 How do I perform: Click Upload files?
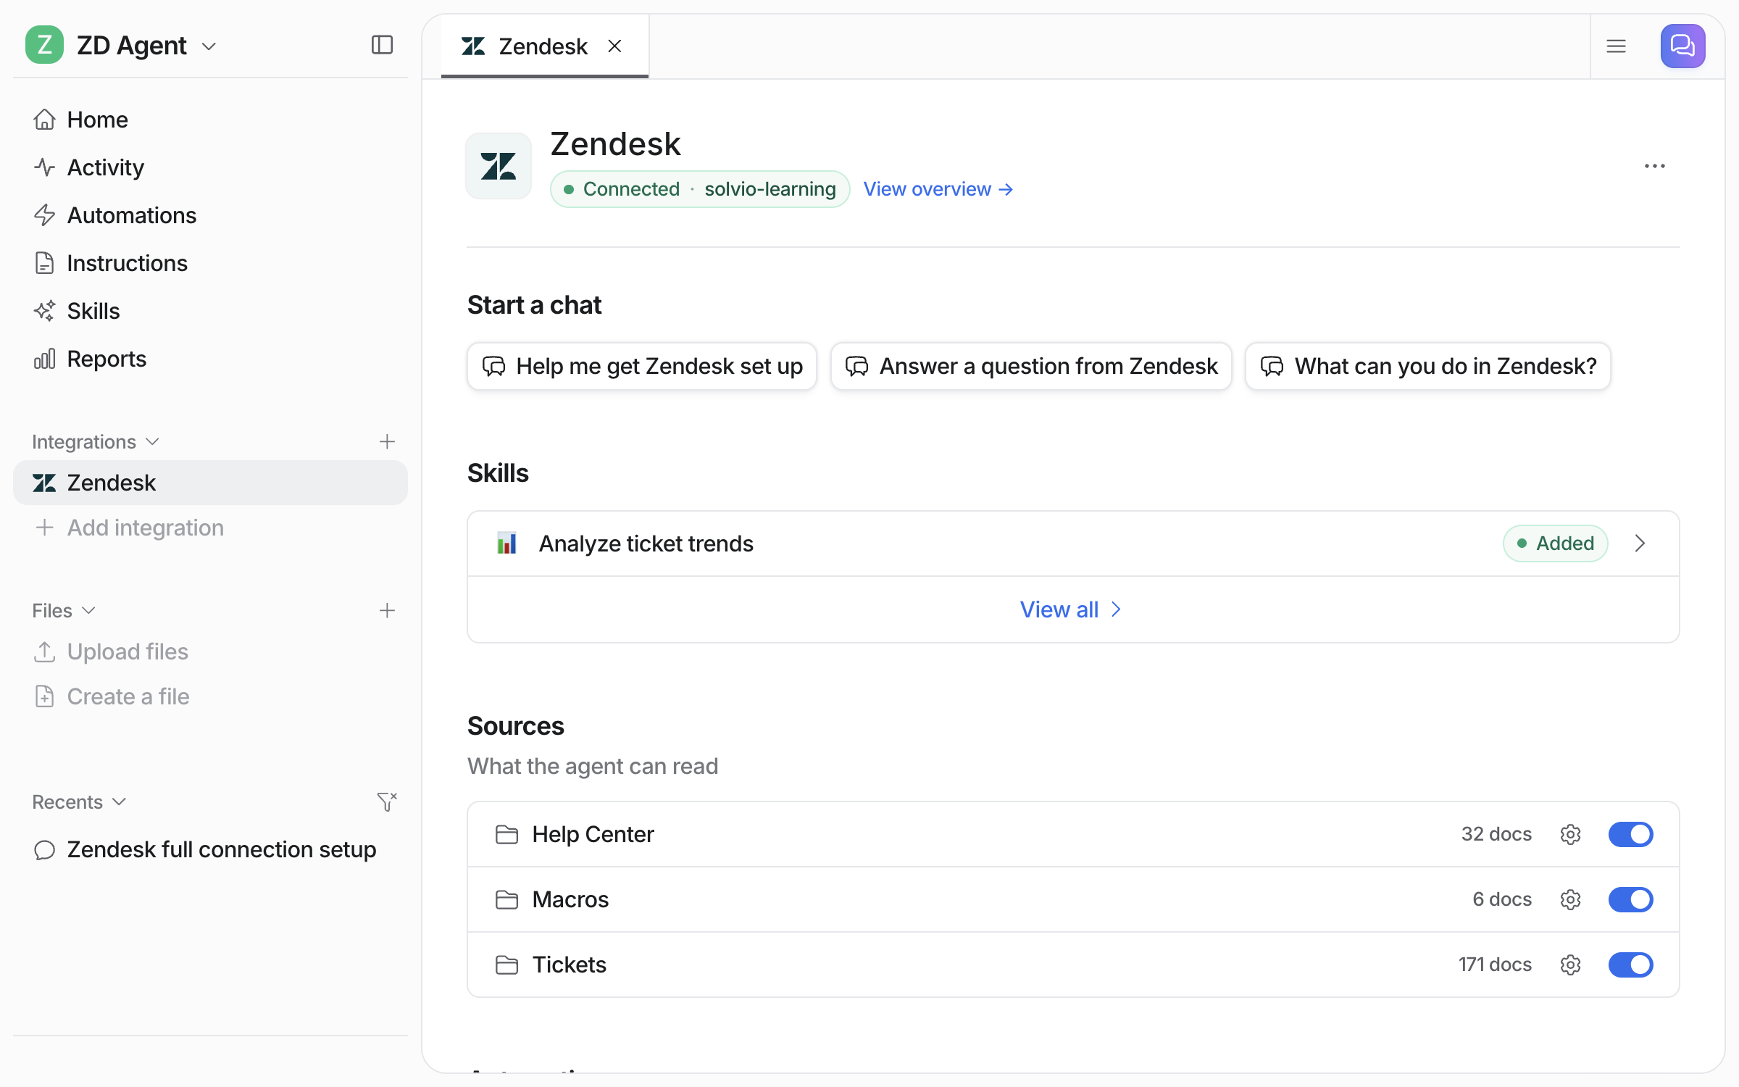click(210, 651)
